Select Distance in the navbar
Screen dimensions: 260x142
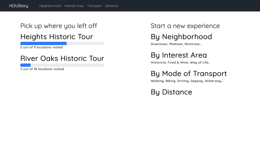click(112, 6)
